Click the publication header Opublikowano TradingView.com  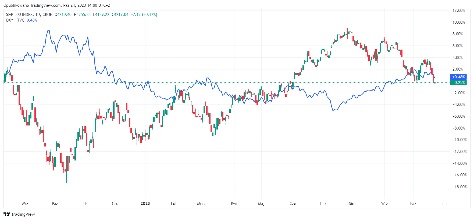(32, 5)
